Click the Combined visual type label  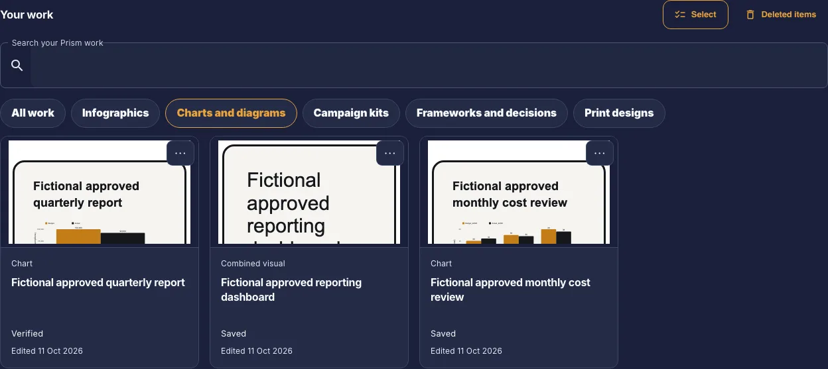[253, 263]
